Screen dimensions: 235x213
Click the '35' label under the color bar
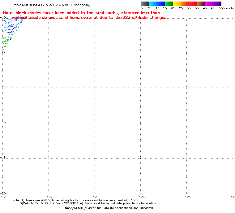197,8
